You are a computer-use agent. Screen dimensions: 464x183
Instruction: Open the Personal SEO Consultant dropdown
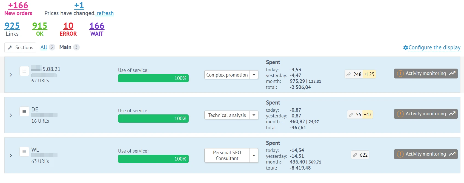click(x=254, y=155)
